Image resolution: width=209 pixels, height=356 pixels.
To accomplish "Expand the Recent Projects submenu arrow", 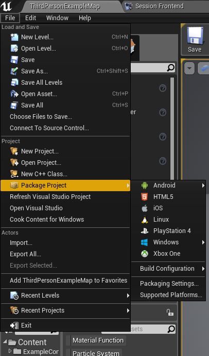I will [x=128, y=311].
